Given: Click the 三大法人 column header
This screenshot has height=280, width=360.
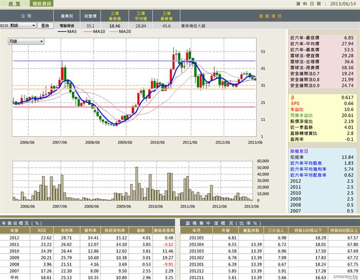Looking at the screenshot, I should coord(276,231).
